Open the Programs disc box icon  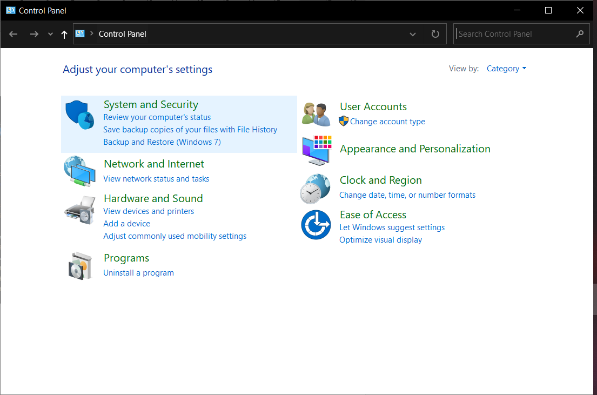[x=81, y=266]
